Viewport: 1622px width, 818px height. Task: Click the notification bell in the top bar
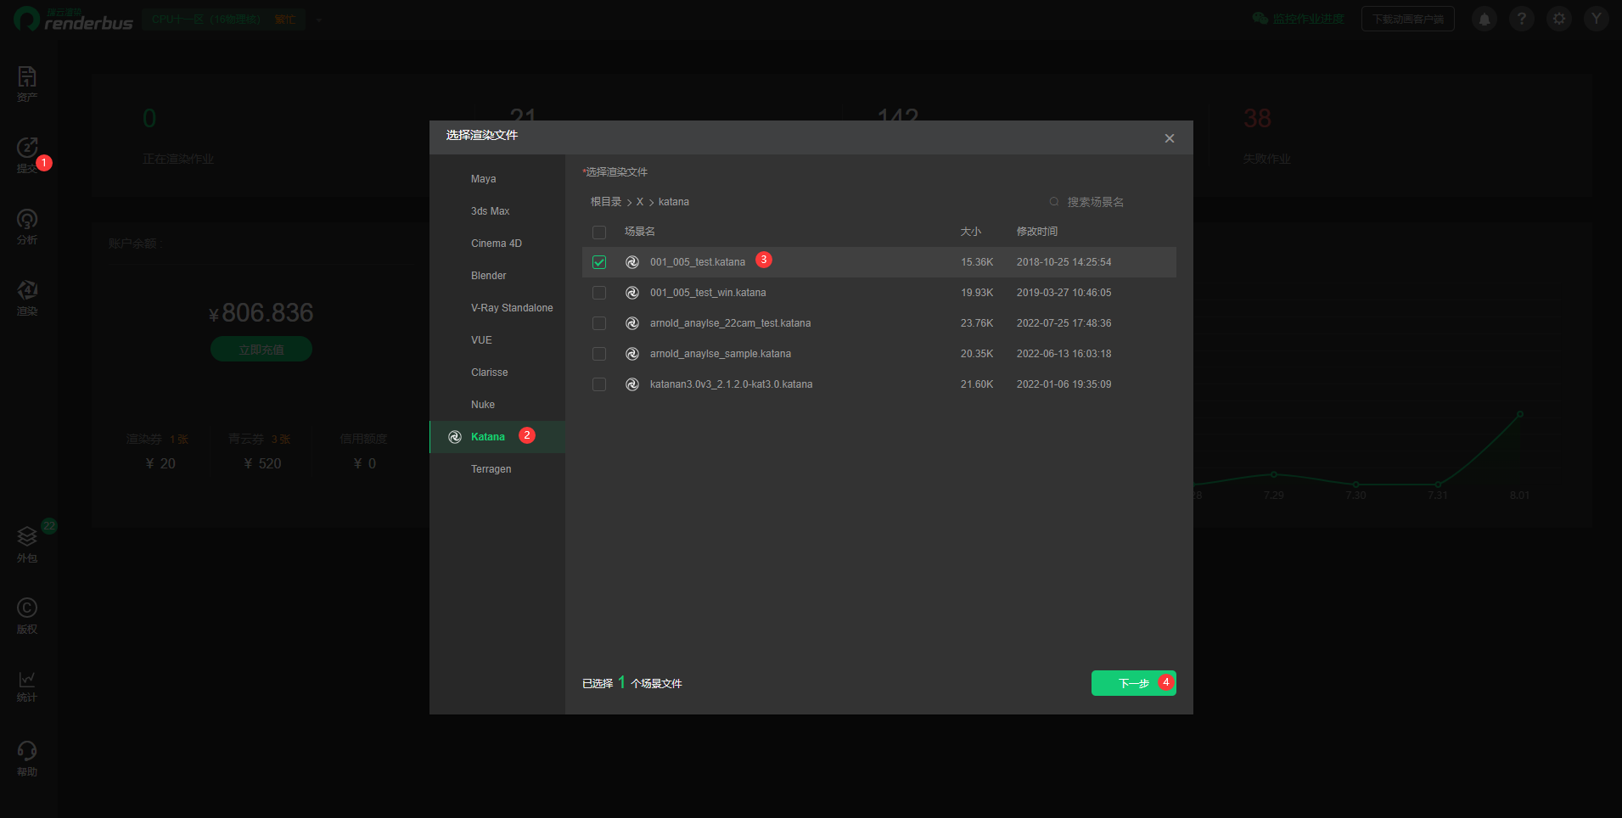pyautogui.click(x=1484, y=19)
